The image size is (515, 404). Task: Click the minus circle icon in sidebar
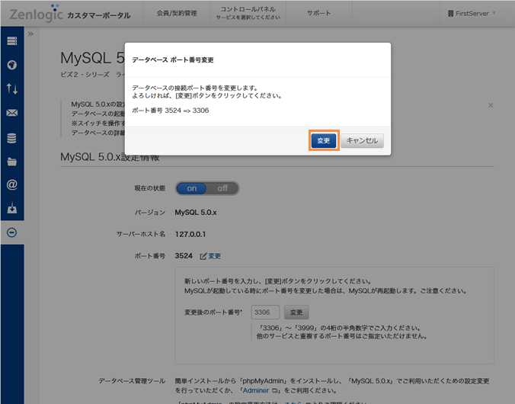[x=11, y=232]
